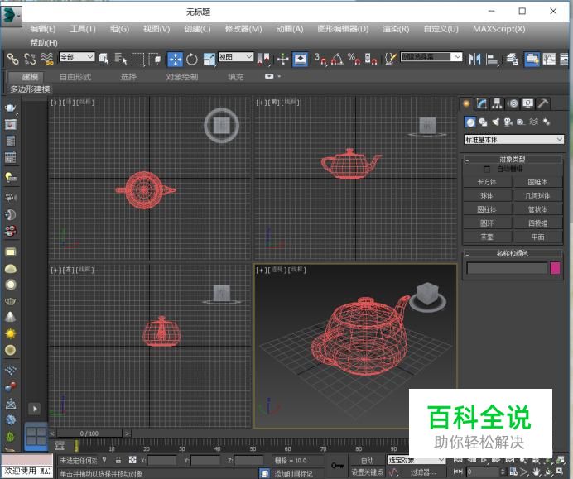The image size is (573, 479).
Task: Click the 自动 auto key button
Action: pyautogui.click(x=368, y=460)
